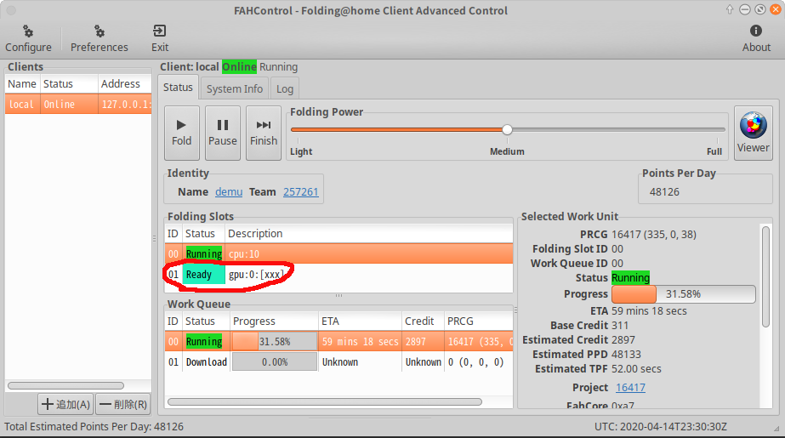785x438 pixels.
Task: Select the Status tab
Action: coord(178,88)
